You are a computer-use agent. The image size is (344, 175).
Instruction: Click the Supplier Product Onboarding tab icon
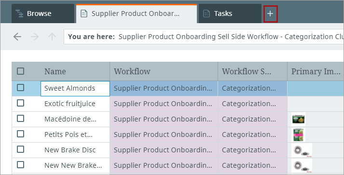(84, 13)
